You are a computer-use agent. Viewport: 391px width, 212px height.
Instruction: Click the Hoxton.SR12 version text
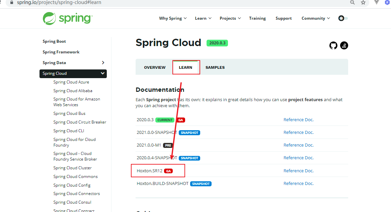pos(149,171)
